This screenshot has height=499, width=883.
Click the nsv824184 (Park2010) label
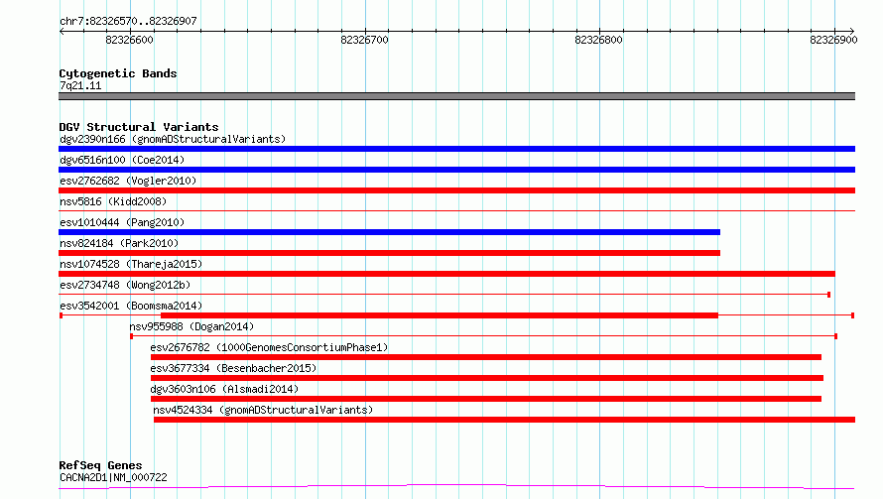[119, 243]
